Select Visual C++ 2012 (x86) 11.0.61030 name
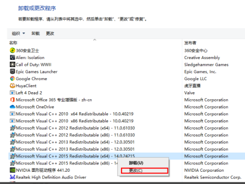 pos(75,135)
